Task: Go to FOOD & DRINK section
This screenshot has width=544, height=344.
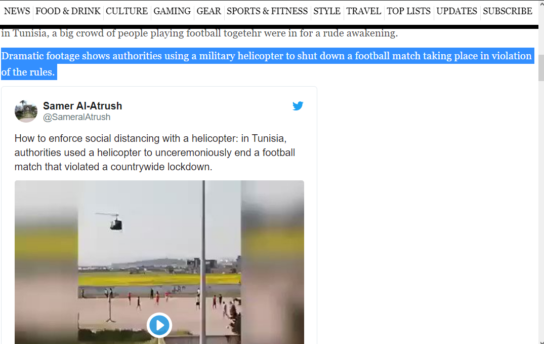Action: tap(68, 11)
